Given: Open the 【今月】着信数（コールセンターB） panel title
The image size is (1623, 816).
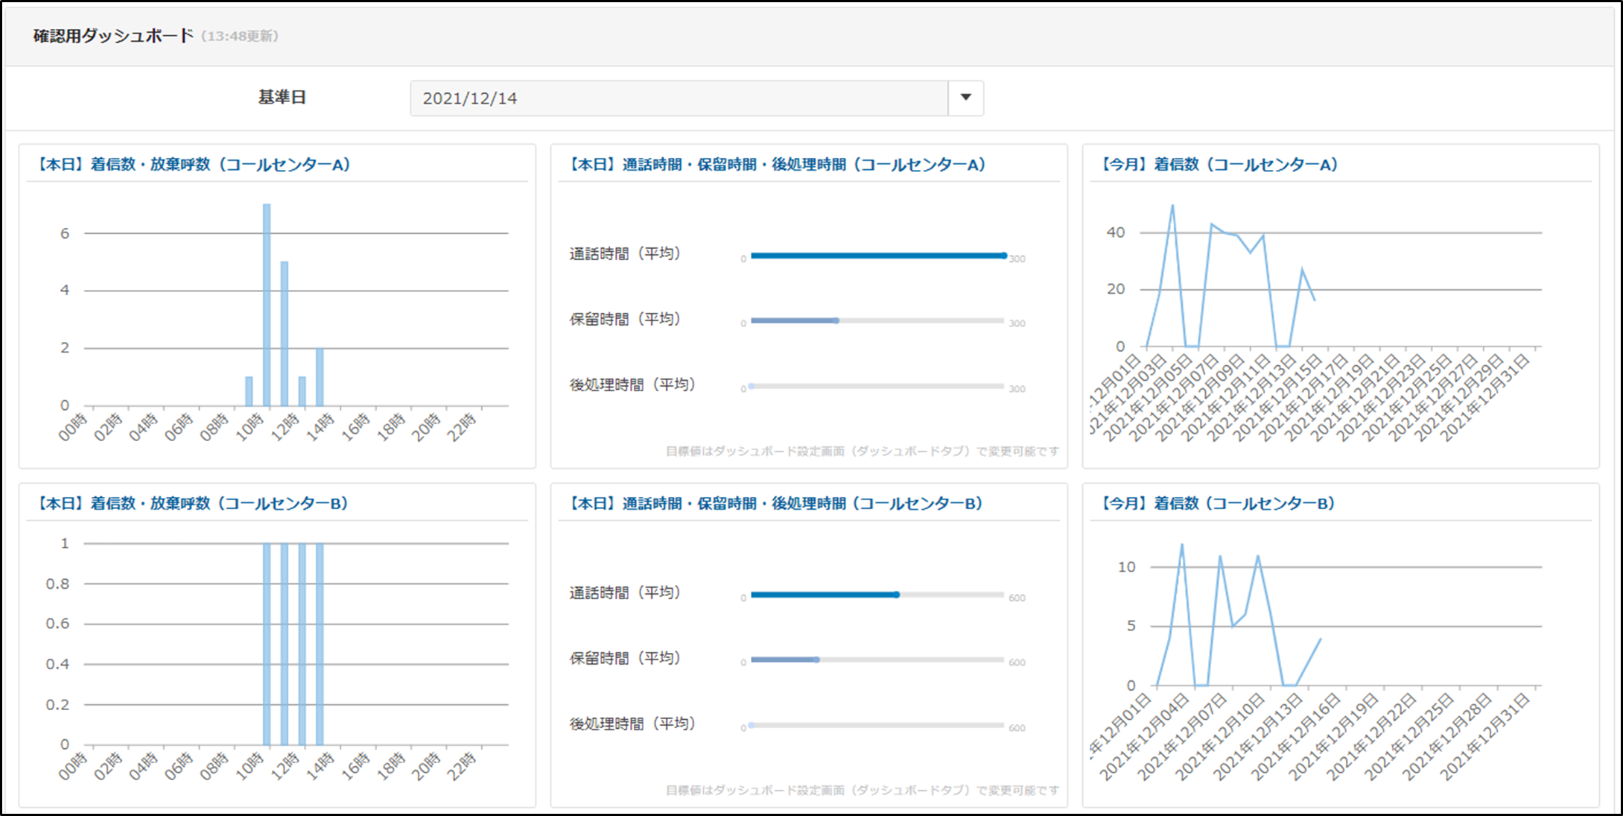Looking at the screenshot, I should tap(1217, 504).
